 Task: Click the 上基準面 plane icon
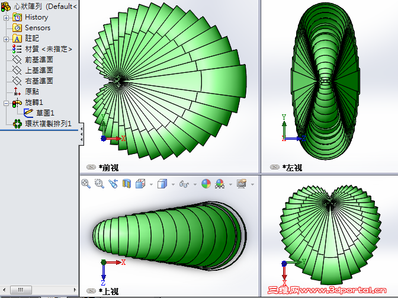(17, 71)
